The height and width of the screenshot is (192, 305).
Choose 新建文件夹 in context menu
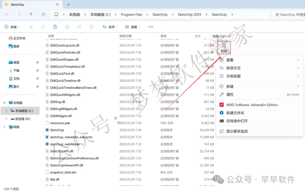pos(260,113)
